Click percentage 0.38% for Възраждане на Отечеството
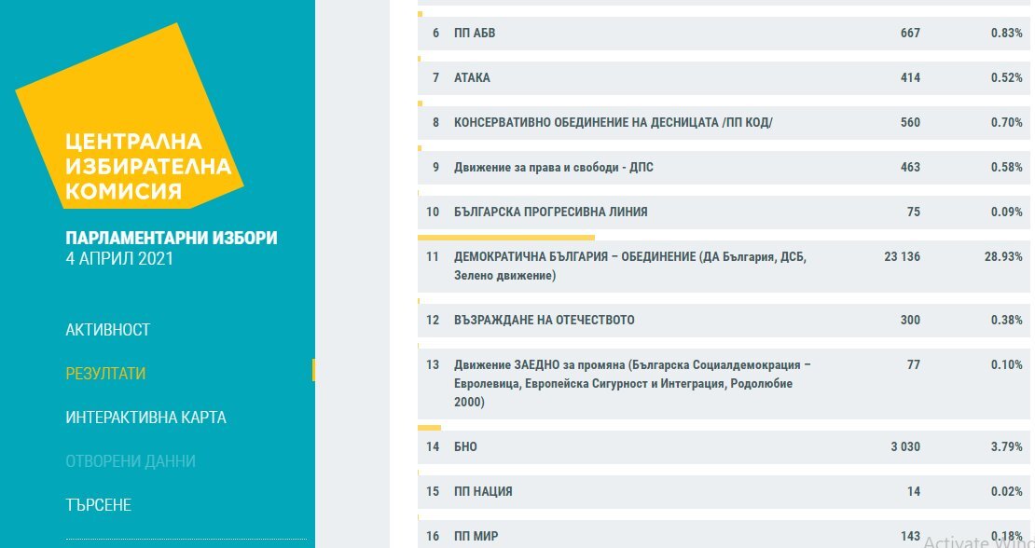1035x548 pixels. pos(1007,321)
